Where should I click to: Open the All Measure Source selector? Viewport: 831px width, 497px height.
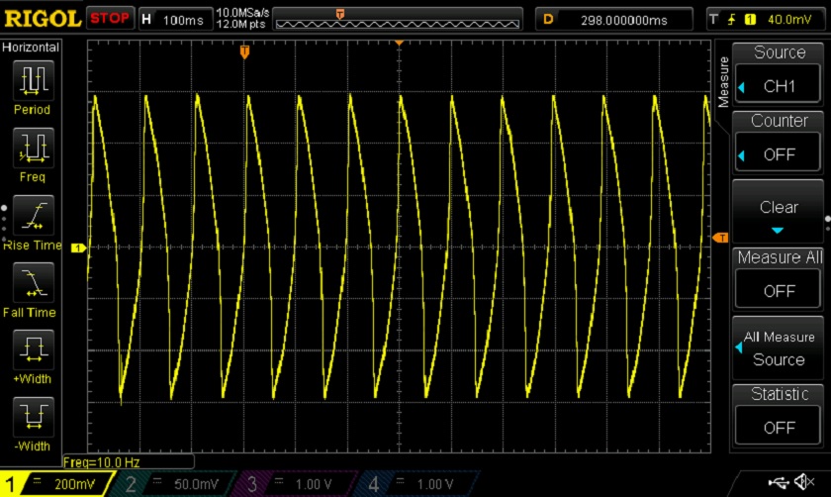779,348
